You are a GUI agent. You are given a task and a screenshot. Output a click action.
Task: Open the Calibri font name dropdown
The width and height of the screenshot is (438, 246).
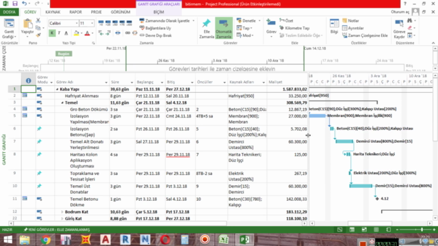click(77, 23)
